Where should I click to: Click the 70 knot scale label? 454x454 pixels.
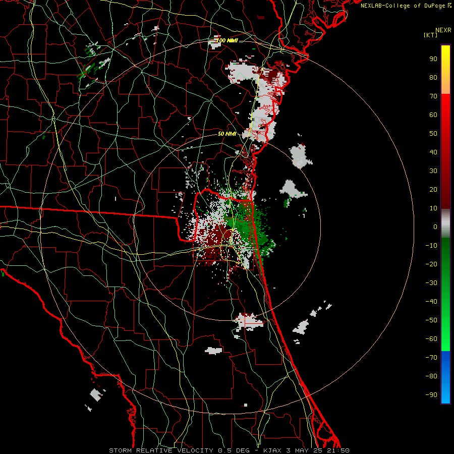(433, 96)
